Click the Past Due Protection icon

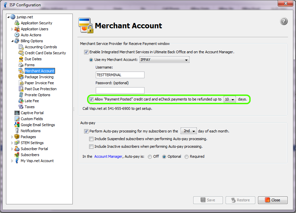(21, 89)
